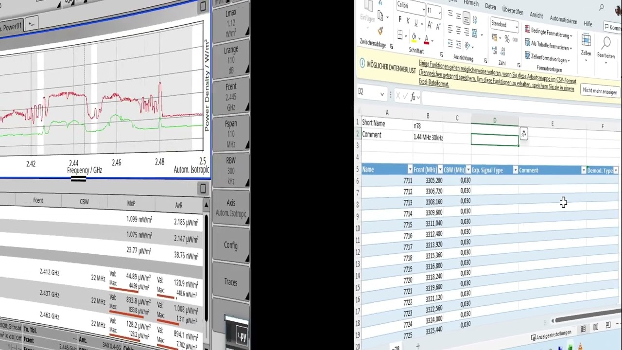
Task: Open the Standard number format dropdown
Action: click(516, 25)
